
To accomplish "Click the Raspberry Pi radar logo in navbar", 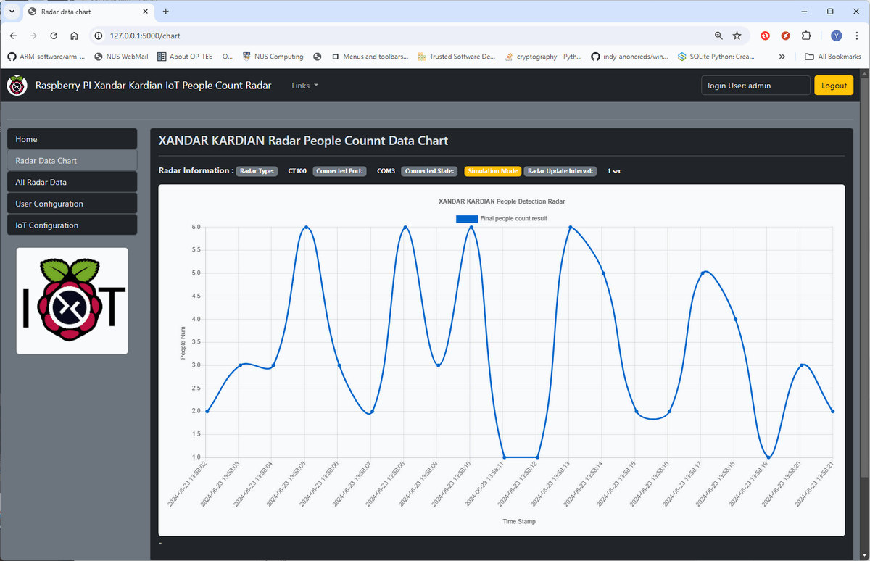I will (x=17, y=86).
